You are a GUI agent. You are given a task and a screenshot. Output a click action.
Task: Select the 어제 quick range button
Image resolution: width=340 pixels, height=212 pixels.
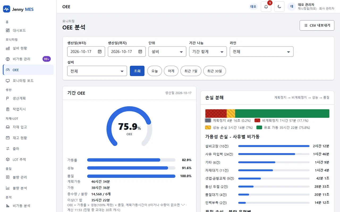(171, 71)
